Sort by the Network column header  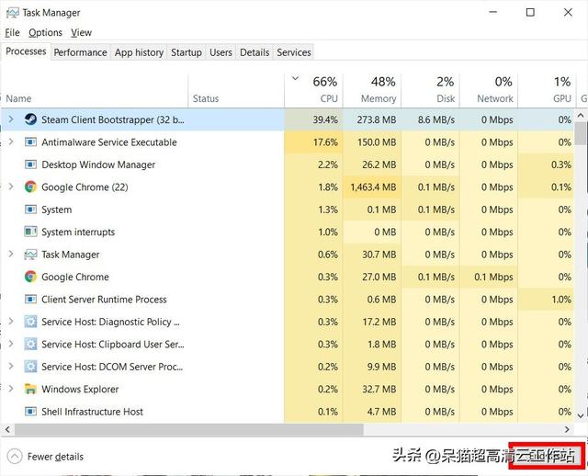click(x=489, y=90)
